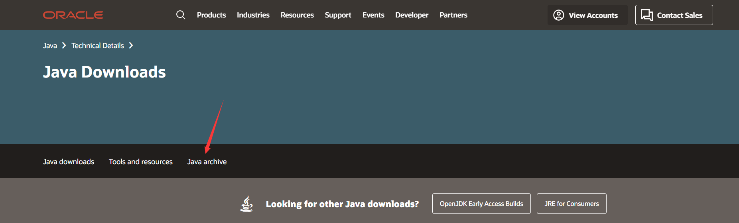Open the Events menu
Screen dimensions: 739x223
[373, 15]
